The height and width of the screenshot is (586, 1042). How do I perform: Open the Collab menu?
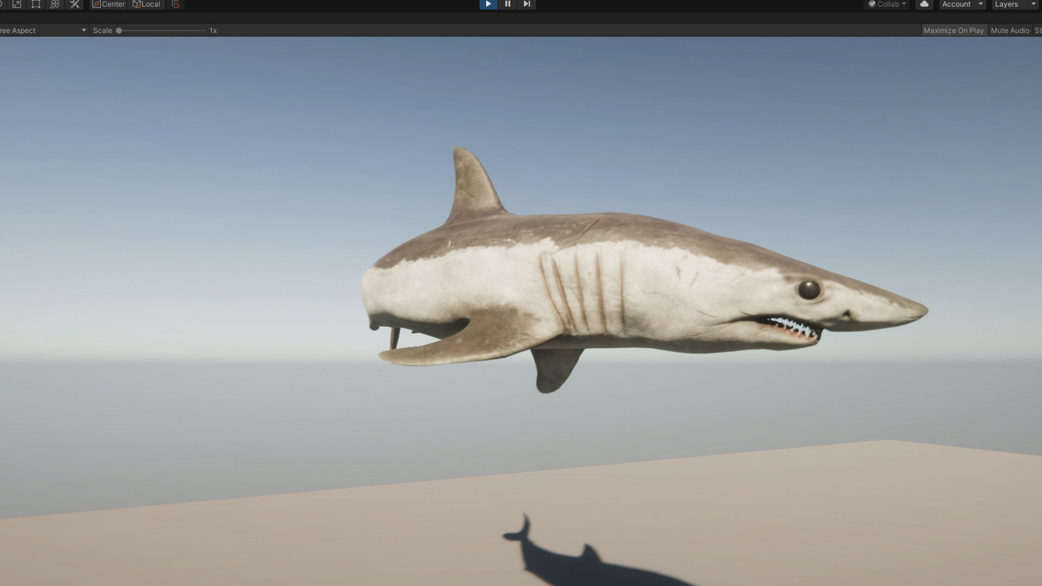(887, 4)
